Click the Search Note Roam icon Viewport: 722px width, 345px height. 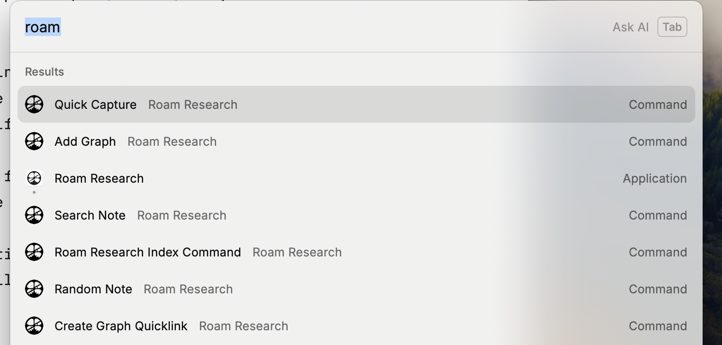tap(34, 215)
